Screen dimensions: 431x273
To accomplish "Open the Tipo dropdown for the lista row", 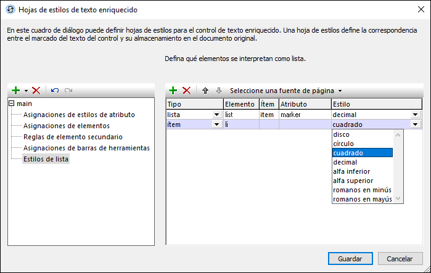I will click(216, 115).
